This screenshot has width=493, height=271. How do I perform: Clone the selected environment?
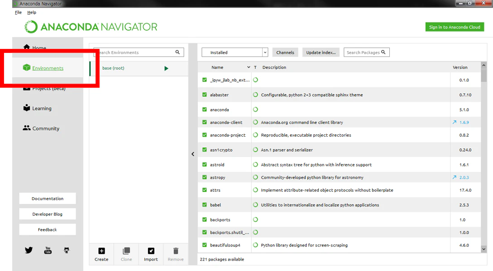click(x=126, y=254)
